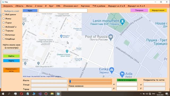The image size is (170, 96).
Task: Open the yellow File Explorer taskbar icon
Action: click(52, 94)
